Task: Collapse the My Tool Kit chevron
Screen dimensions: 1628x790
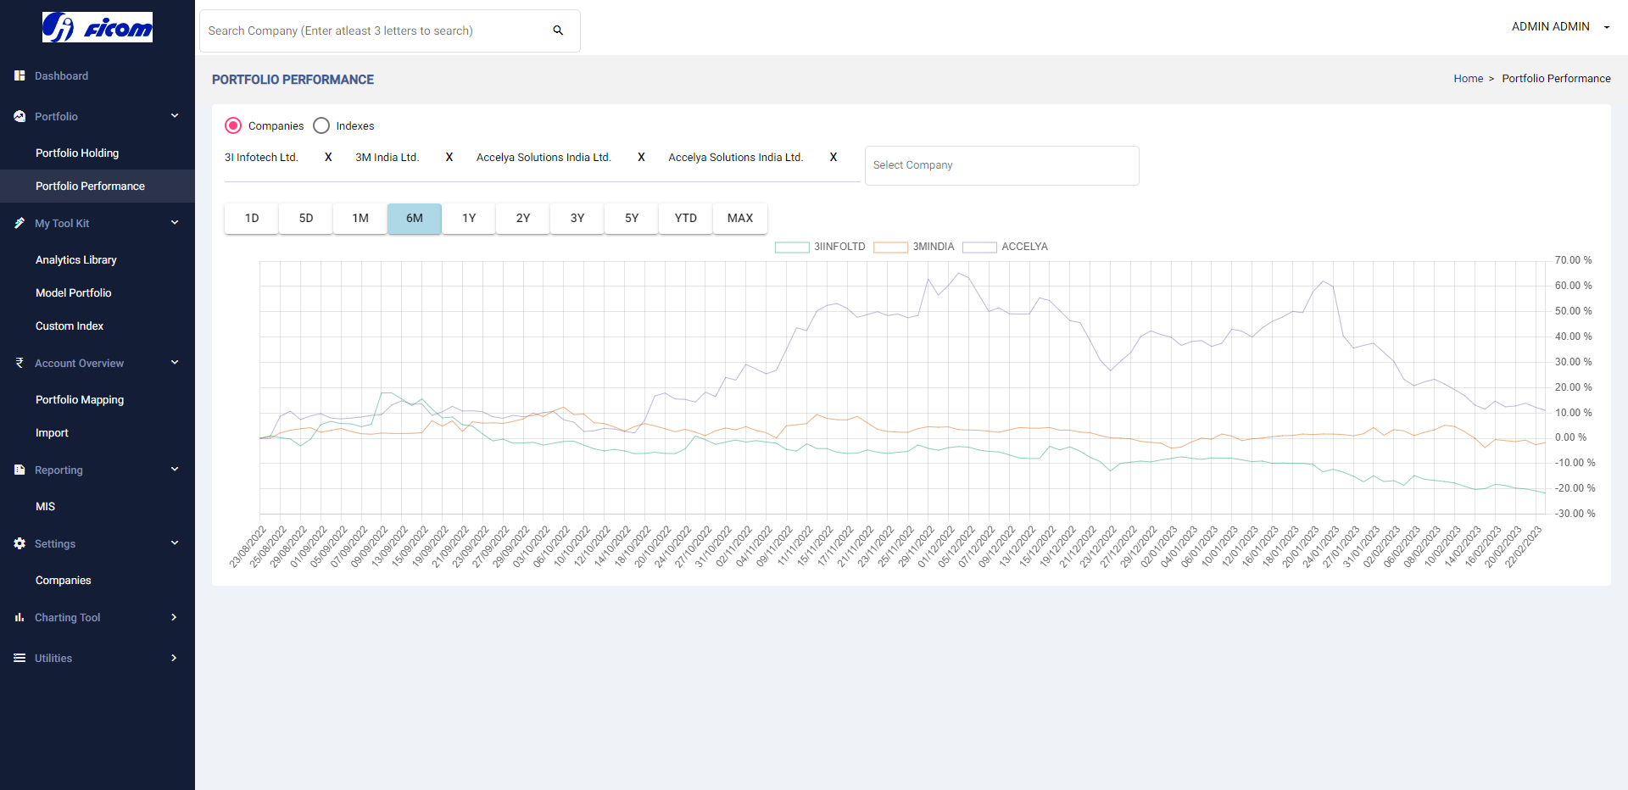Action: pyautogui.click(x=175, y=223)
